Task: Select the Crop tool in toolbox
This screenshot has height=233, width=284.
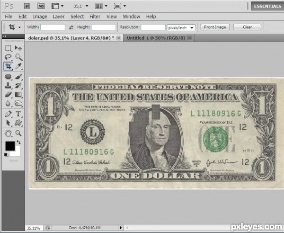Action: coord(8,66)
